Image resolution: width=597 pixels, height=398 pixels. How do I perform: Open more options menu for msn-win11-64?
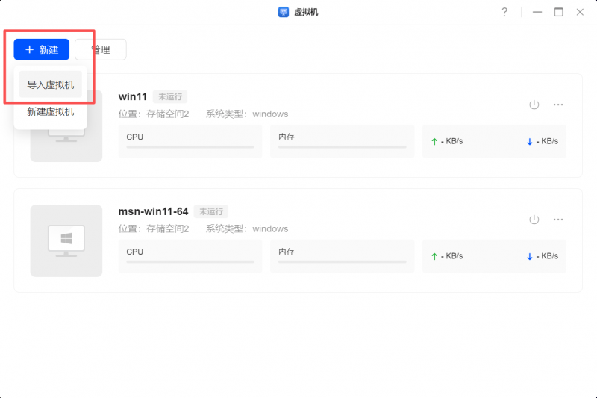pyautogui.click(x=557, y=220)
